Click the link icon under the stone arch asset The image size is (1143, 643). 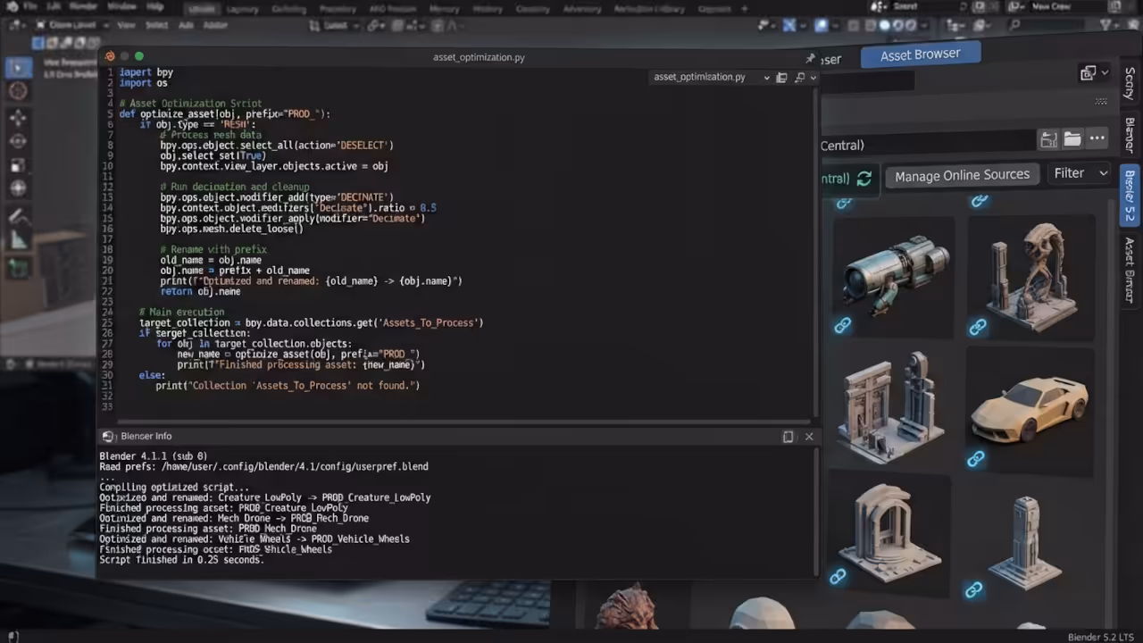(x=838, y=577)
